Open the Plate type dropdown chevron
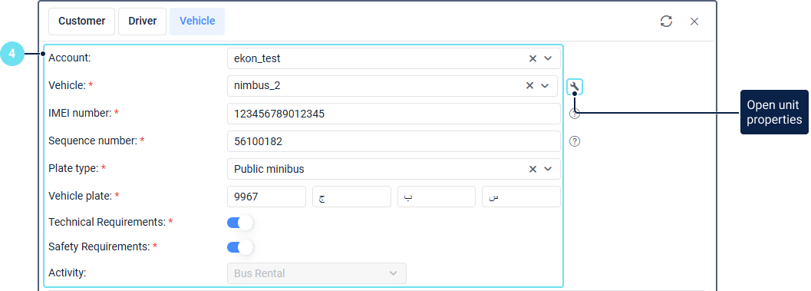This screenshot has width=811, height=291. coord(549,169)
